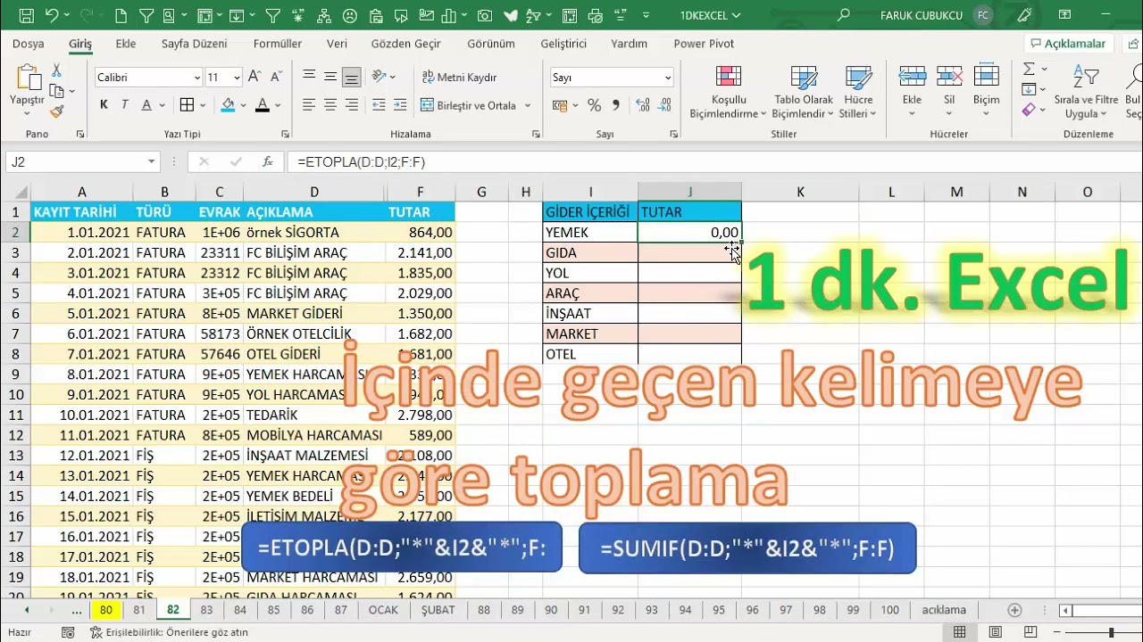This screenshot has width=1143, height=642.
Task: Apply the fill color bucket
Action: 228,105
